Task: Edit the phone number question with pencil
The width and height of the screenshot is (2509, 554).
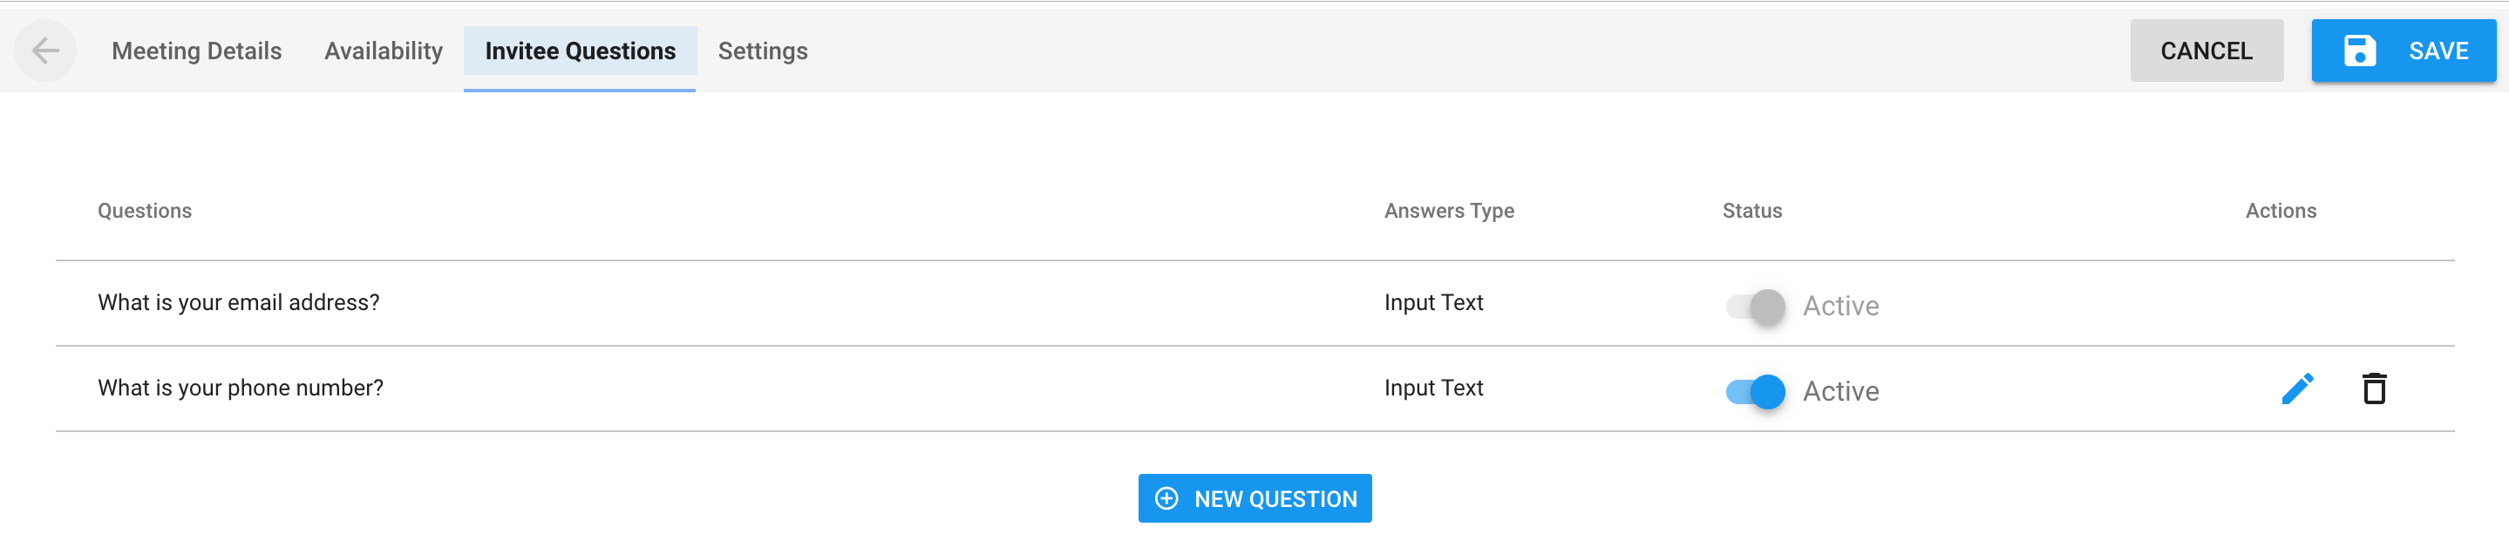Action: coord(2296,389)
